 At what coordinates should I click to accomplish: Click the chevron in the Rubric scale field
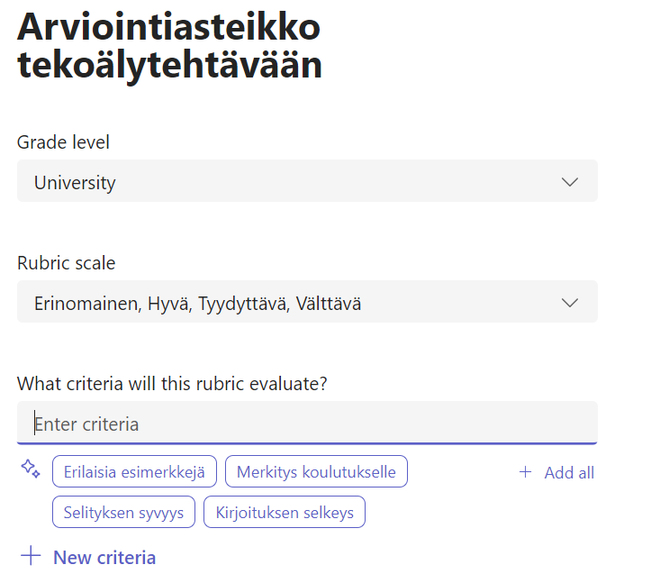click(569, 302)
